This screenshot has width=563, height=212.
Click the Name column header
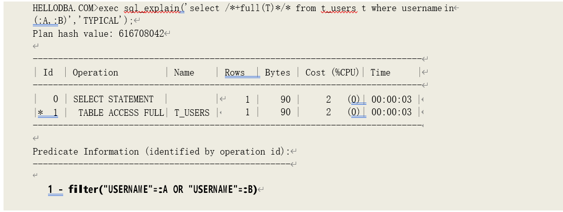click(184, 73)
